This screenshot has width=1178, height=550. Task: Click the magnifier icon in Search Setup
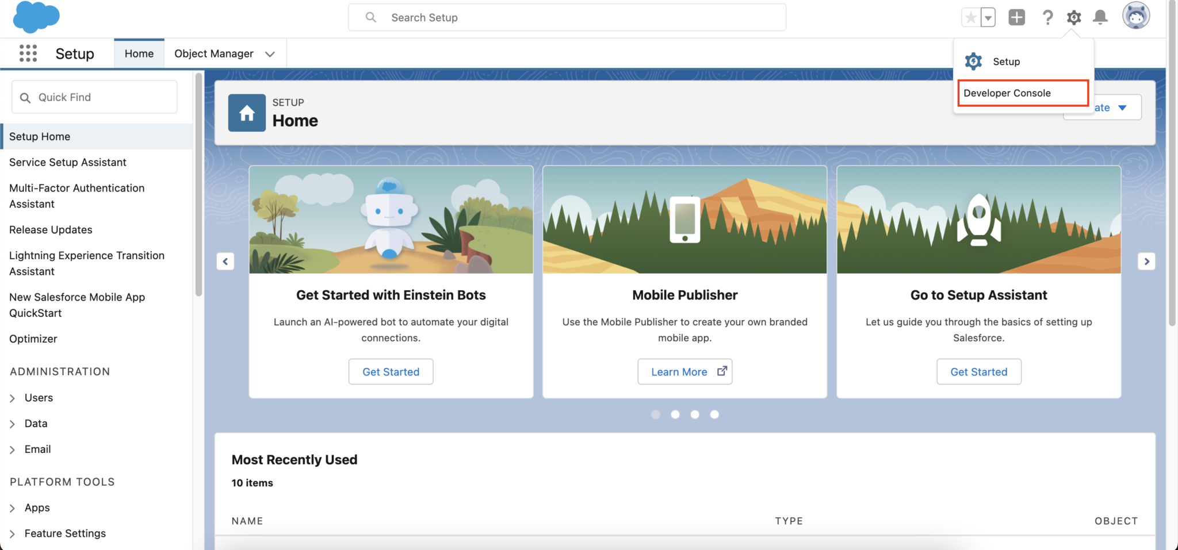click(371, 17)
